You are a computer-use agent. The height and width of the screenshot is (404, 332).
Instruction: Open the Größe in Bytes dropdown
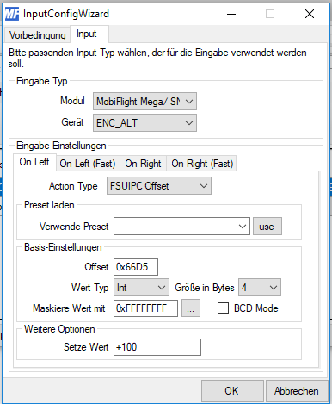click(260, 288)
